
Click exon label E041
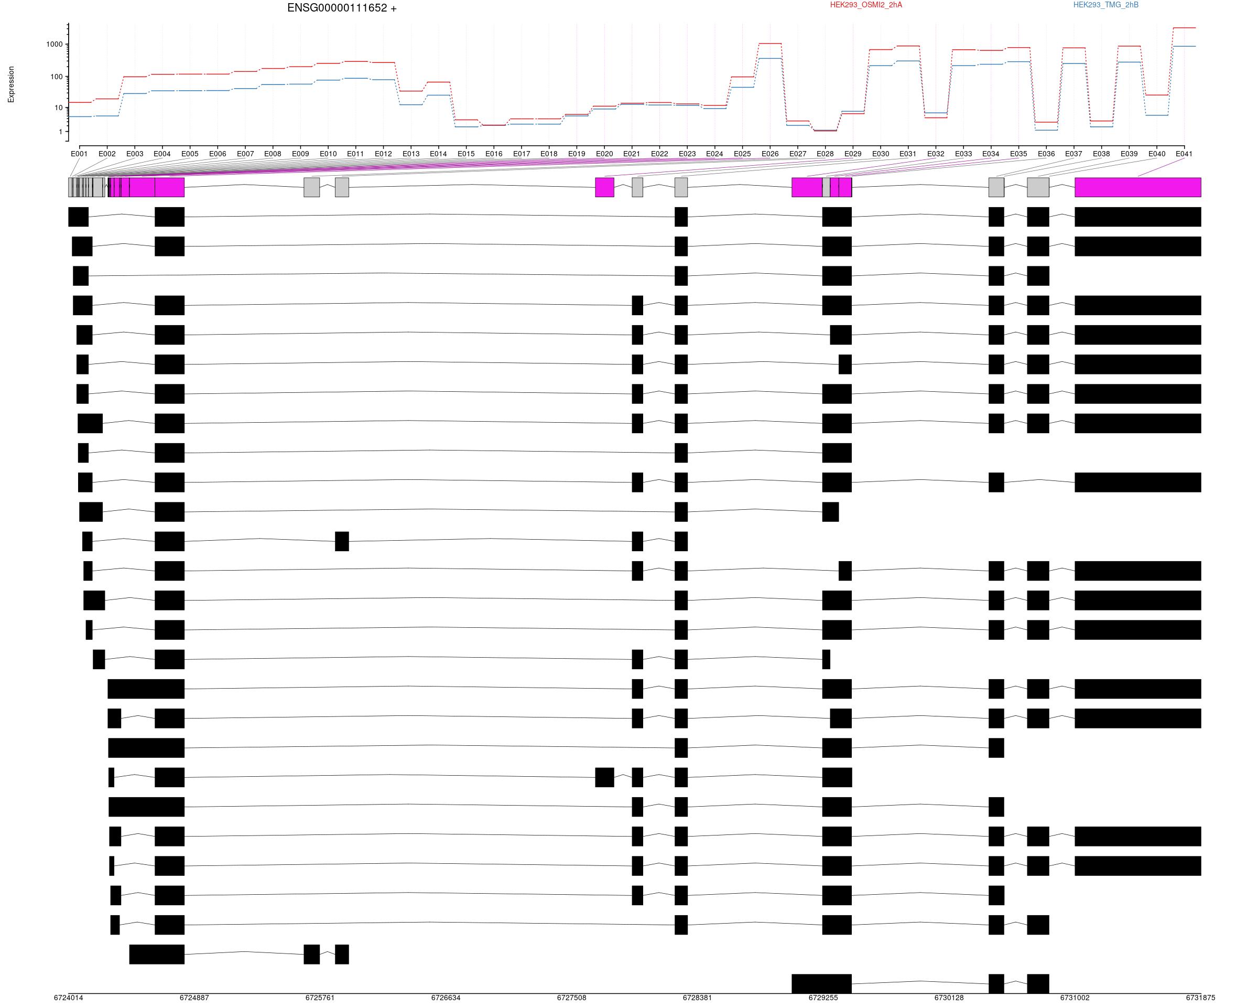(1184, 154)
